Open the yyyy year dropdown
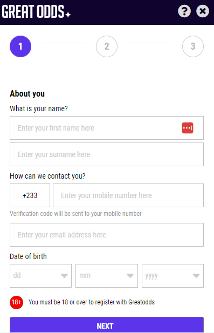Image resolution: width=214 pixels, height=333 pixels. point(172,276)
